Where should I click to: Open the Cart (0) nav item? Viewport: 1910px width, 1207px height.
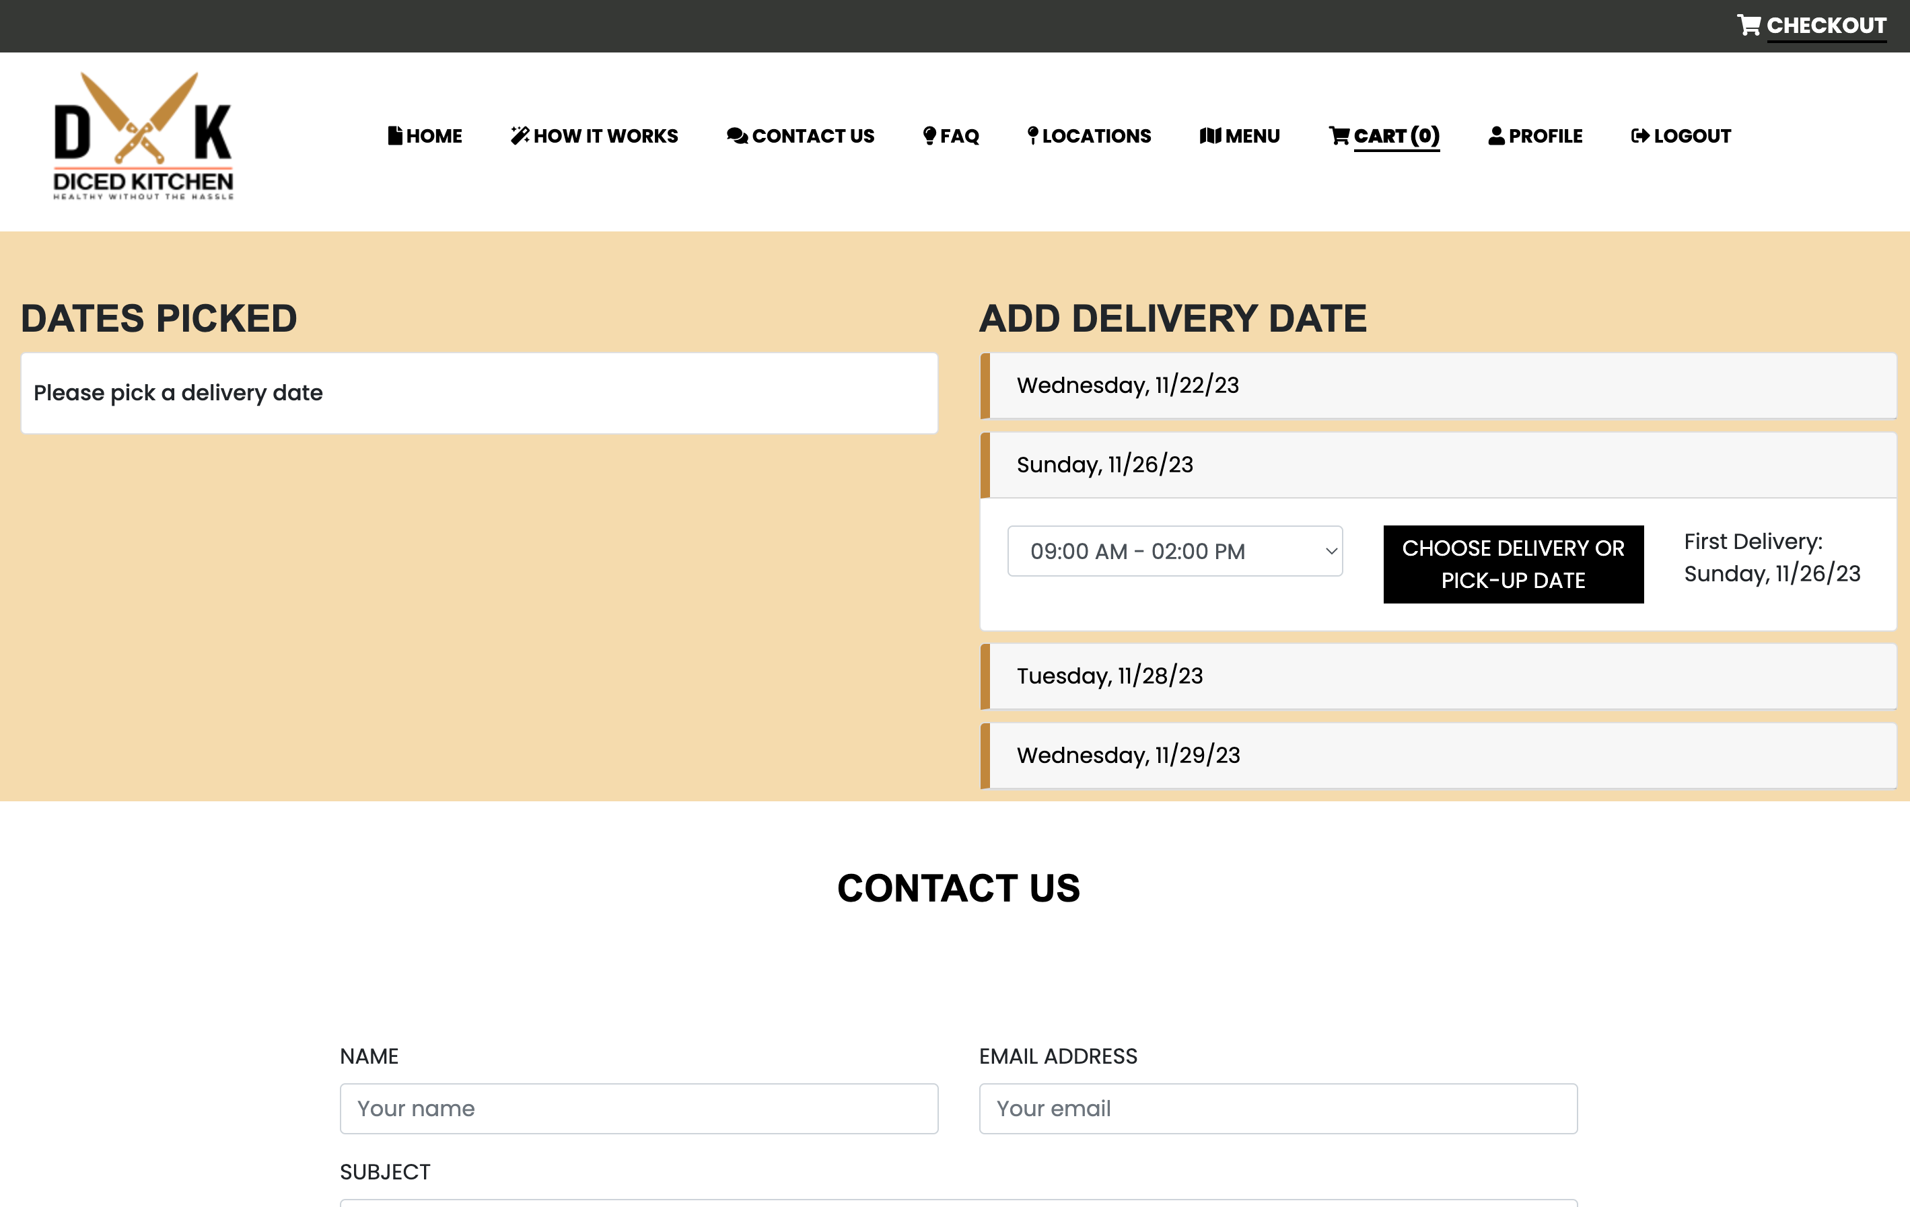[x=1395, y=136]
